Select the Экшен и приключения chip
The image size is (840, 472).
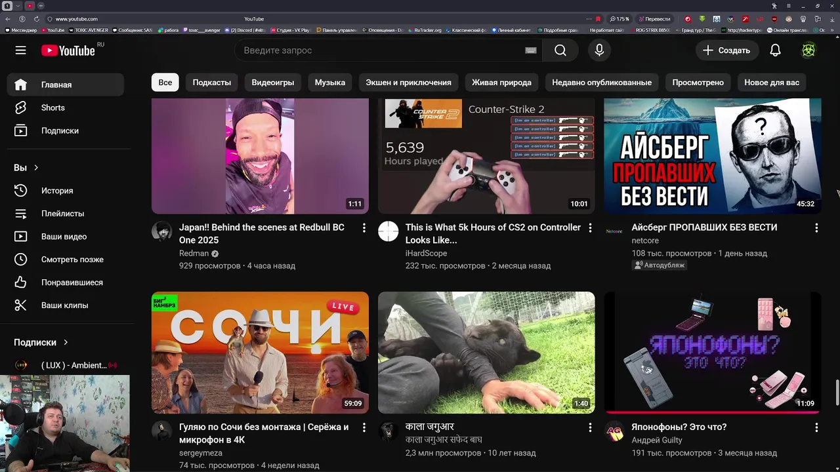[408, 83]
